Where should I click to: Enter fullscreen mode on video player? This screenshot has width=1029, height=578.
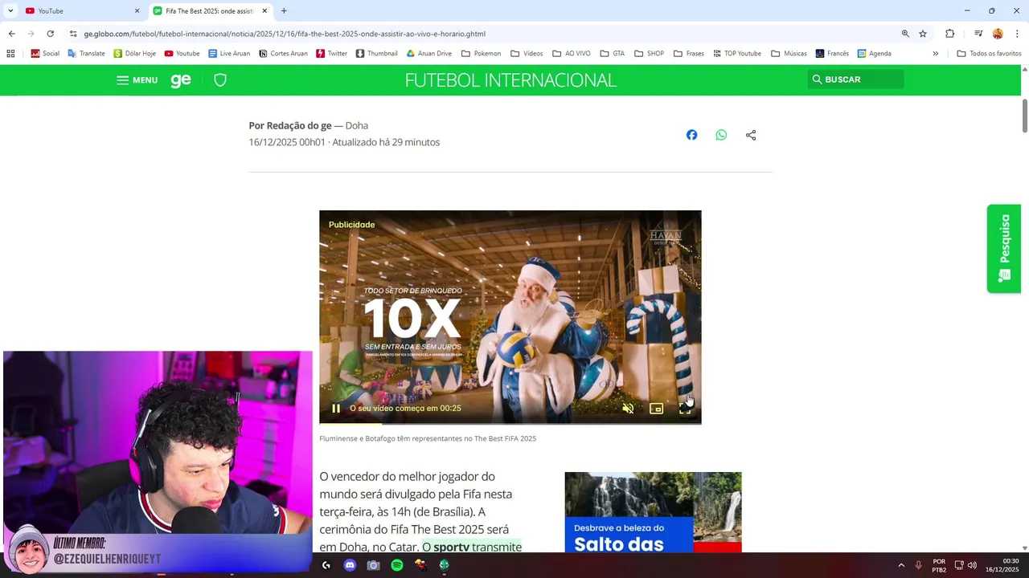point(685,408)
